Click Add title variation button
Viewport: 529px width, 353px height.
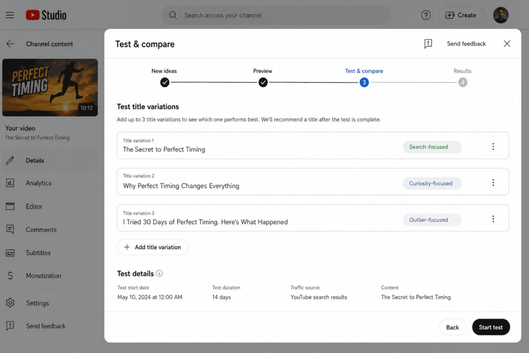click(152, 247)
